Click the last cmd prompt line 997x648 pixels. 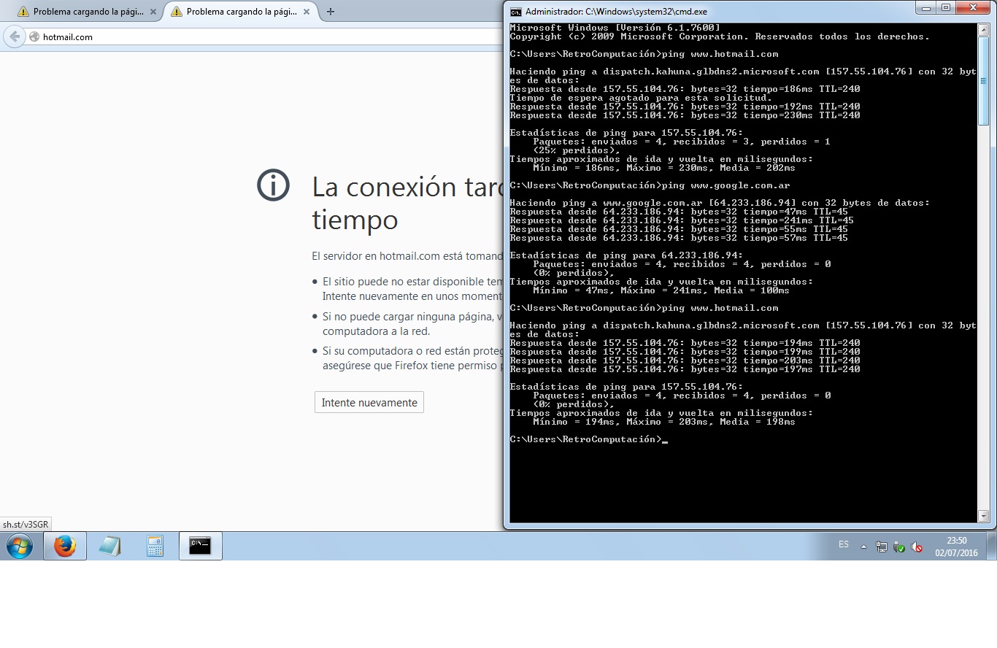(x=588, y=439)
